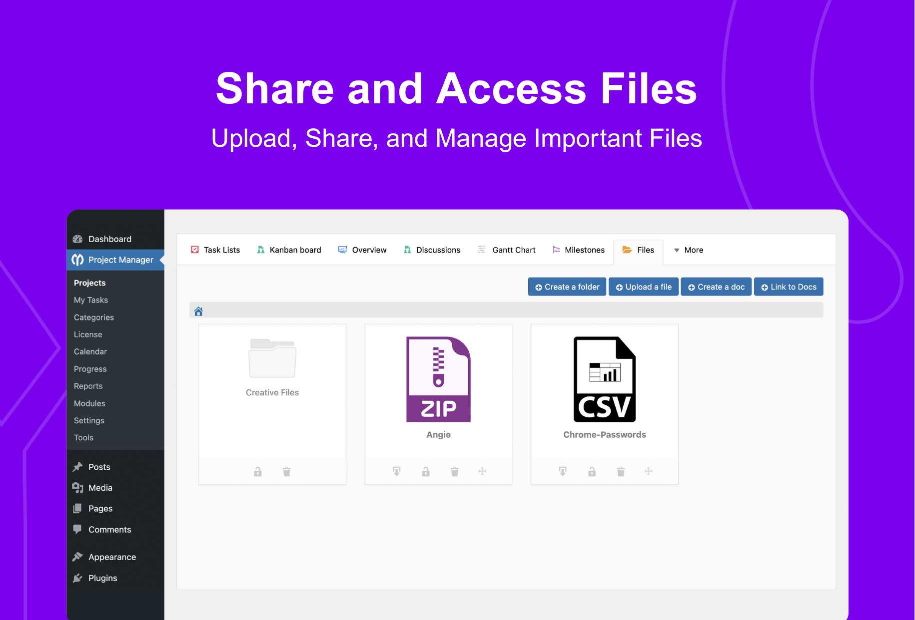Image resolution: width=915 pixels, height=620 pixels.
Task: Select the Gantt Chart icon
Action: 481,250
